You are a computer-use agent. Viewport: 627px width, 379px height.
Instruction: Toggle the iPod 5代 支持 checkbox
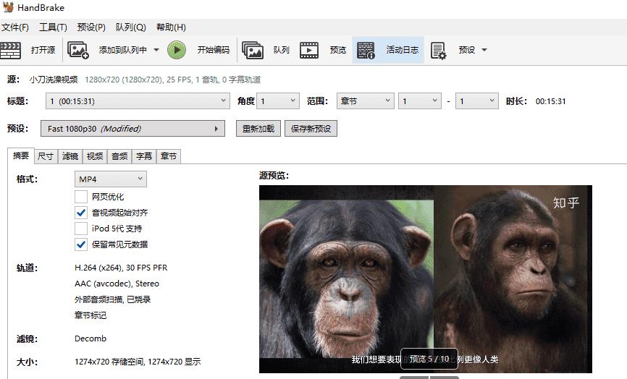[x=81, y=229]
